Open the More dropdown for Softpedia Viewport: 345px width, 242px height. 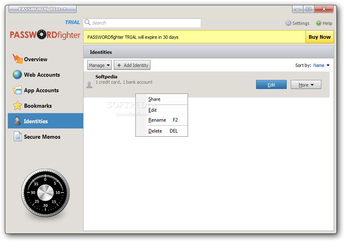coord(306,85)
